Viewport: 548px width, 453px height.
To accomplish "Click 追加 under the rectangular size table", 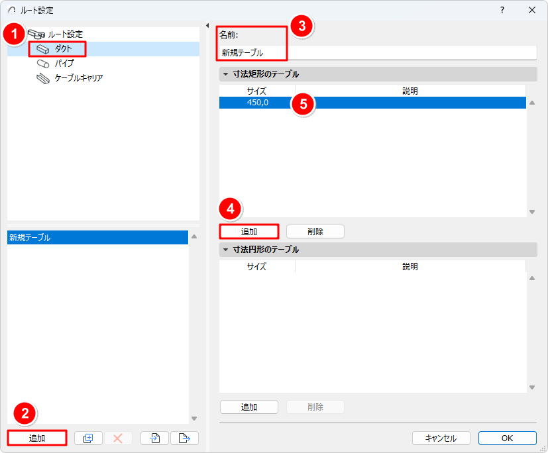I will pos(249,232).
